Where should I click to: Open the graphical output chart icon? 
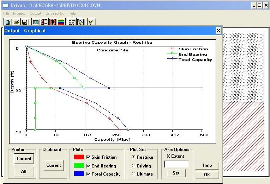[80, 22]
